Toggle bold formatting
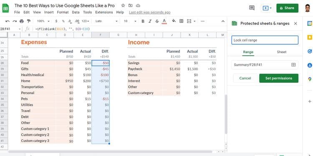Image resolution: width=313 pixels, height=156 pixels. 143,21
